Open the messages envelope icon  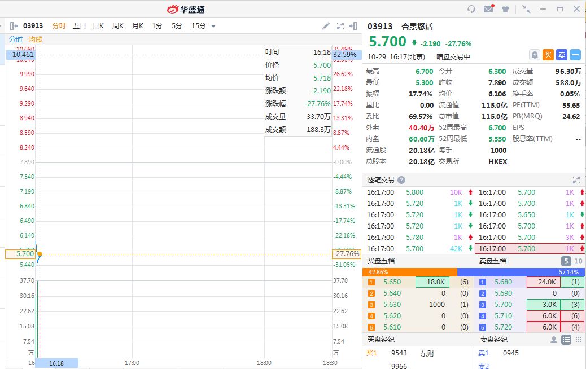click(x=488, y=9)
